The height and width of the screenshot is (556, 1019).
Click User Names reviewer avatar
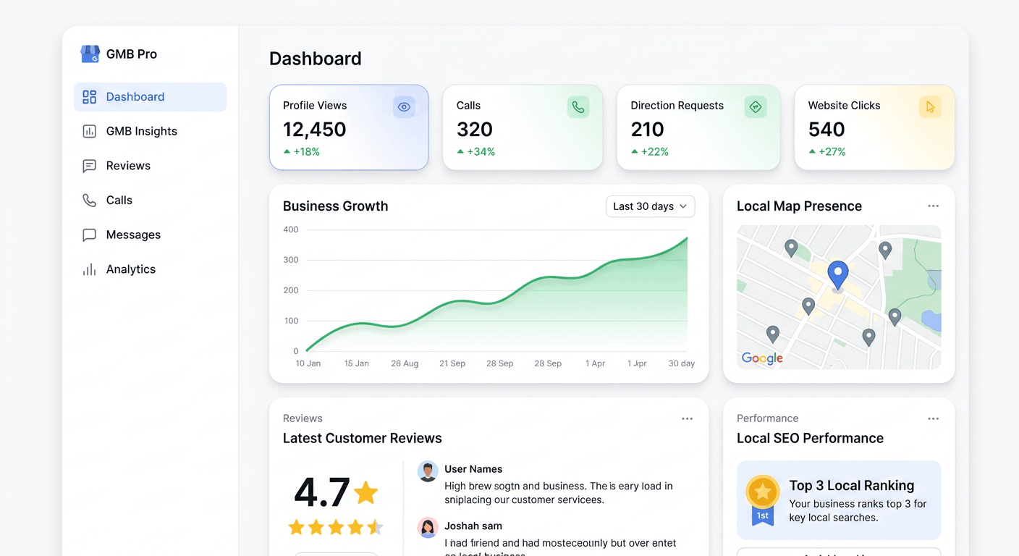[428, 471]
